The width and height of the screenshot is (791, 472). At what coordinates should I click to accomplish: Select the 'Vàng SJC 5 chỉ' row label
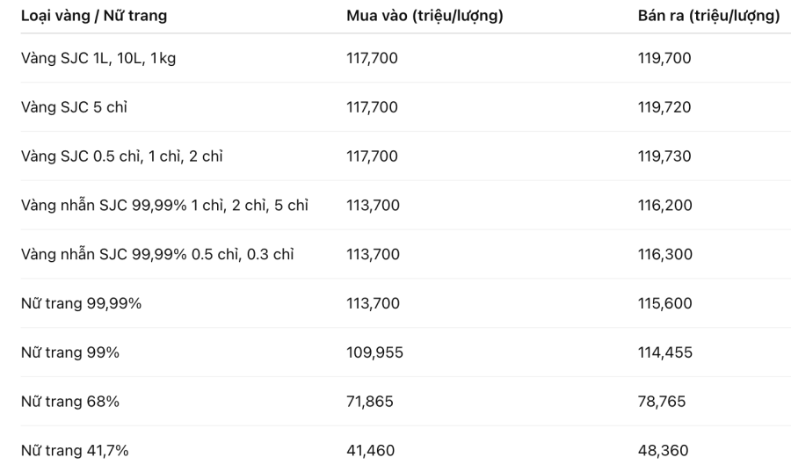click(x=74, y=107)
